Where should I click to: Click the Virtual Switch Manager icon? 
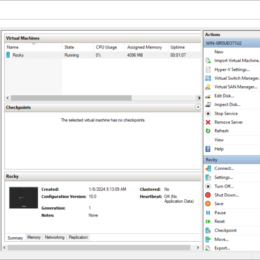(208, 78)
